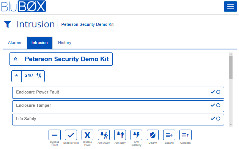
Task: Click the Arm Away icon
Action: [104, 135]
